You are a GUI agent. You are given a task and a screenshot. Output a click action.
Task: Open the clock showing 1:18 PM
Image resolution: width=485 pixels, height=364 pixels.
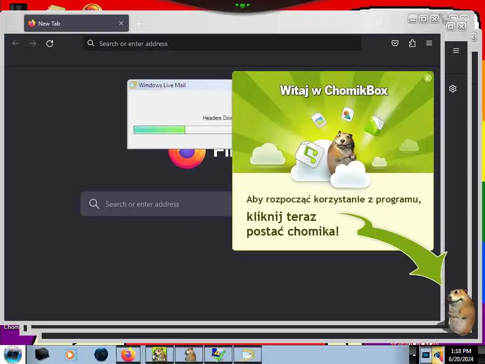pos(461,355)
